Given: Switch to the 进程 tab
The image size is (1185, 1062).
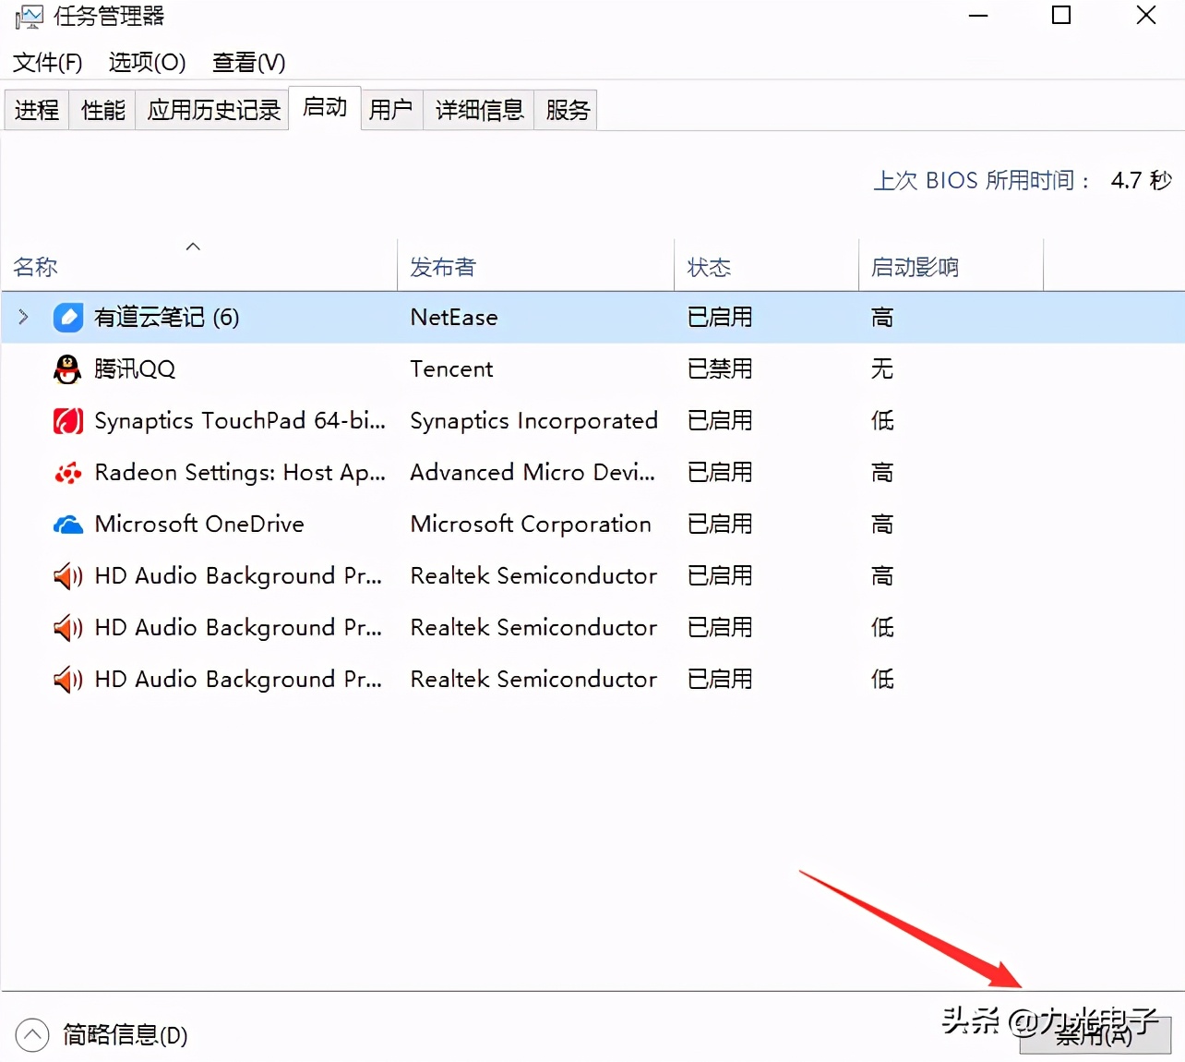Looking at the screenshot, I should pyautogui.click(x=36, y=109).
